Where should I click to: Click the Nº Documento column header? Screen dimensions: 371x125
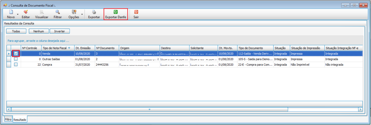[107, 48]
